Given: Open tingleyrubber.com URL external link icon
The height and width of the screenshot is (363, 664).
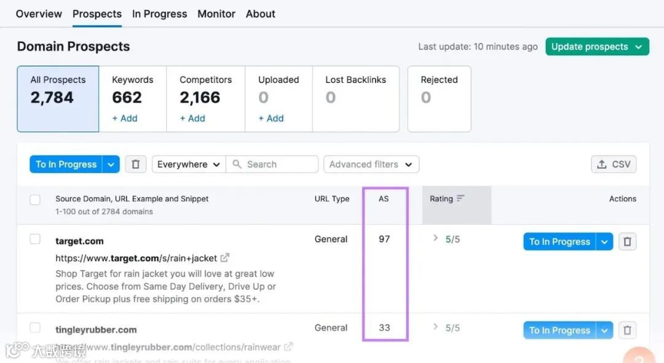Looking at the screenshot, I should 288,346.
